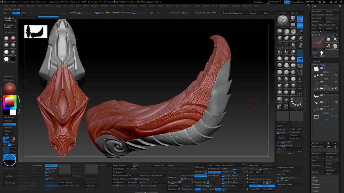Pick the ClipCurve brush

293,52
